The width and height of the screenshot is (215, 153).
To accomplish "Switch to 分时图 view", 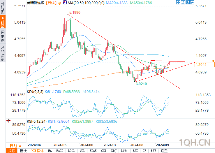I will 3,8.
